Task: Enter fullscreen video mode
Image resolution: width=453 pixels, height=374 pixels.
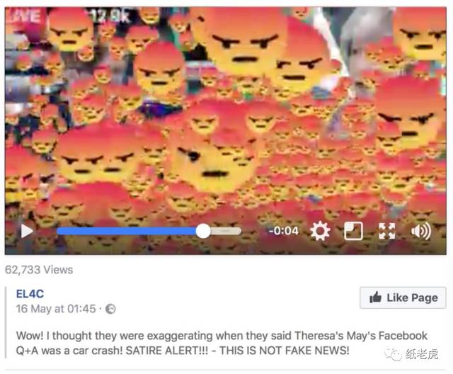Action: pos(387,231)
